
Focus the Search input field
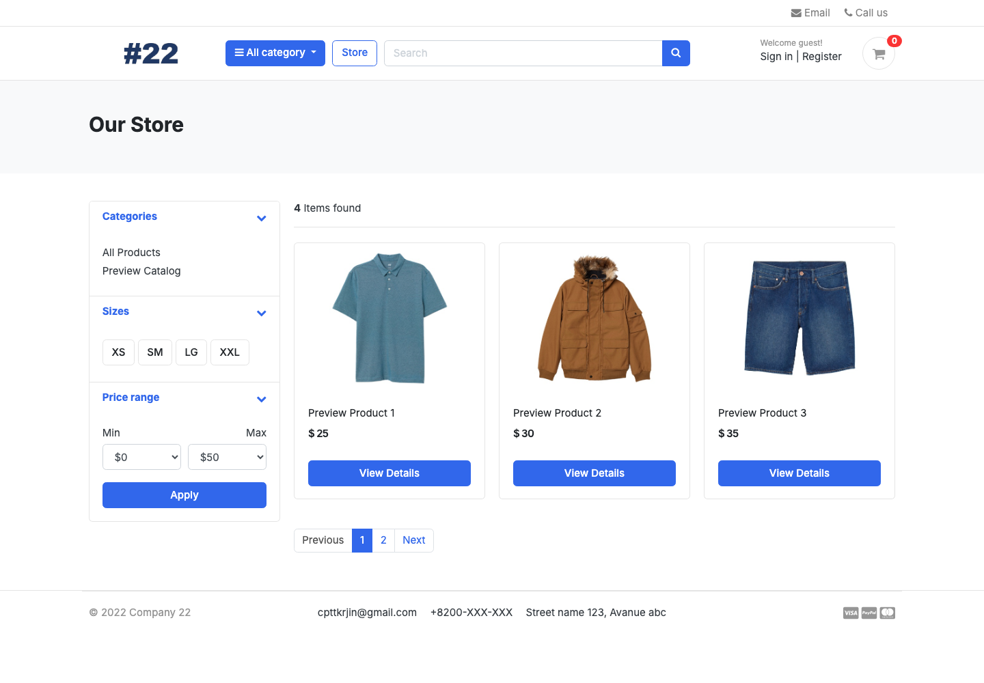(523, 53)
